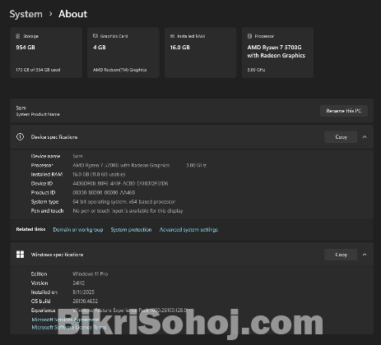This screenshot has width=381, height=345.
Task: Open Microsoft Software License Terms link
Action: [x=69, y=327]
